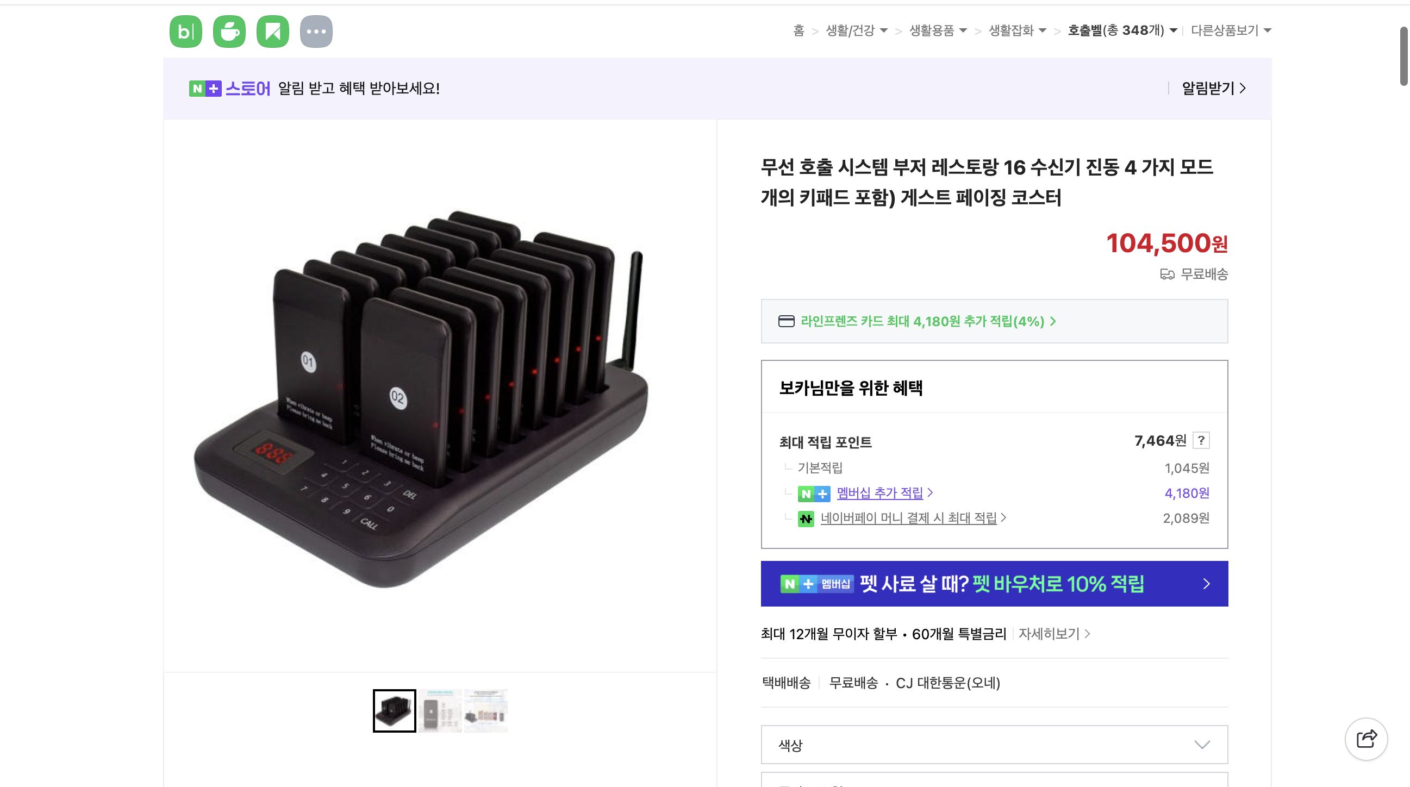Image resolution: width=1410 pixels, height=787 pixels.
Task: Click the bookmark/Keep icon
Action: 273,31
